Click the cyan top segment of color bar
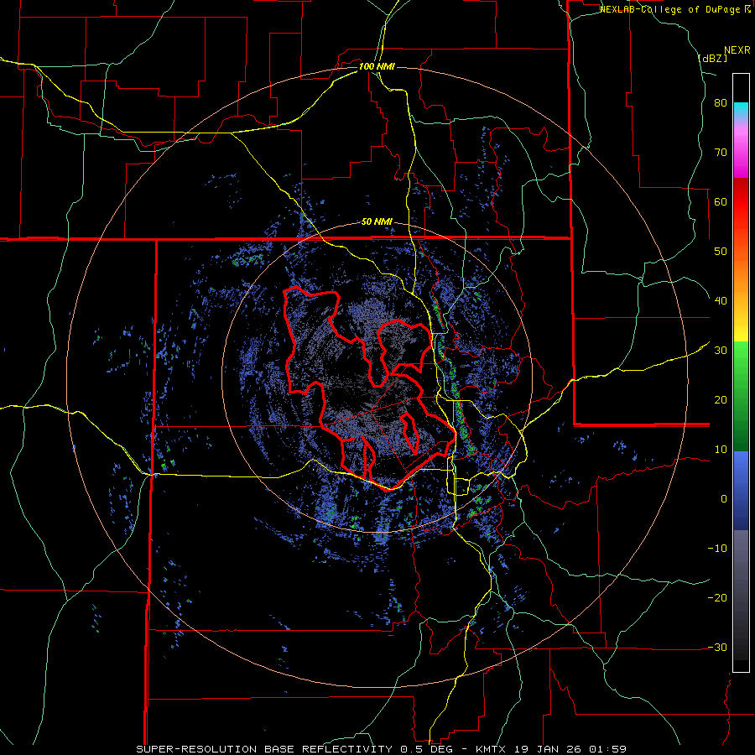 [x=741, y=110]
